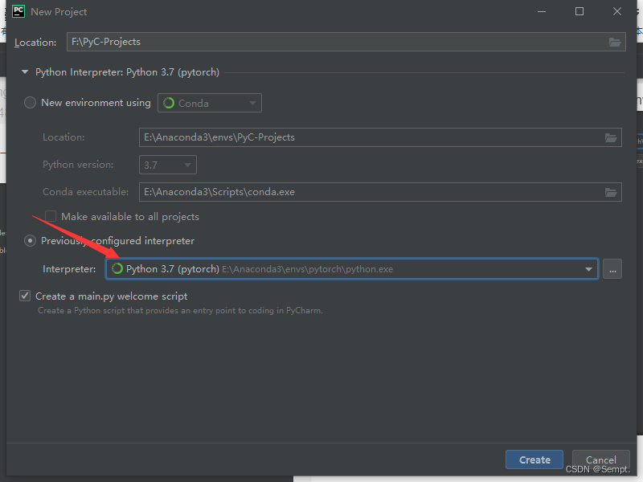Viewport: 643px width, 482px height.
Task: Browse for the new environment Location folder
Action: (x=611, y=137)
